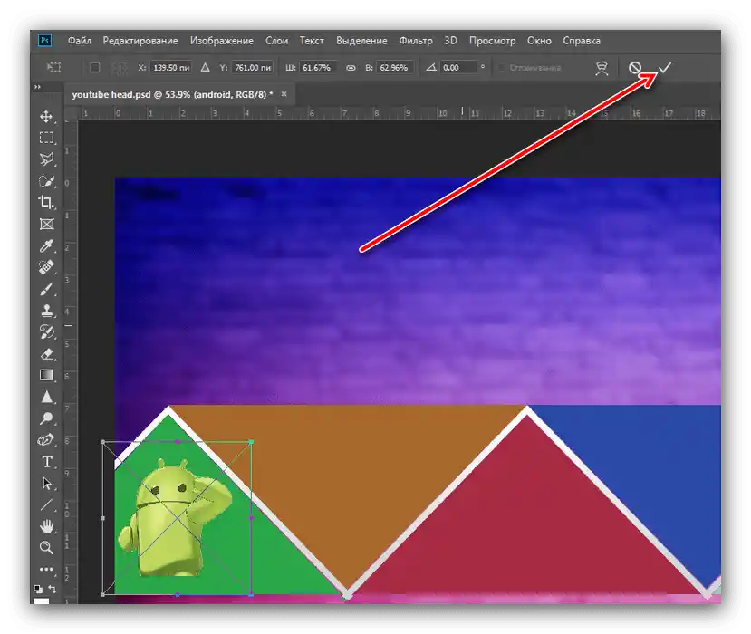Select the Healing Brush tool
751x634 pixels.
click(x=46, y=267)
